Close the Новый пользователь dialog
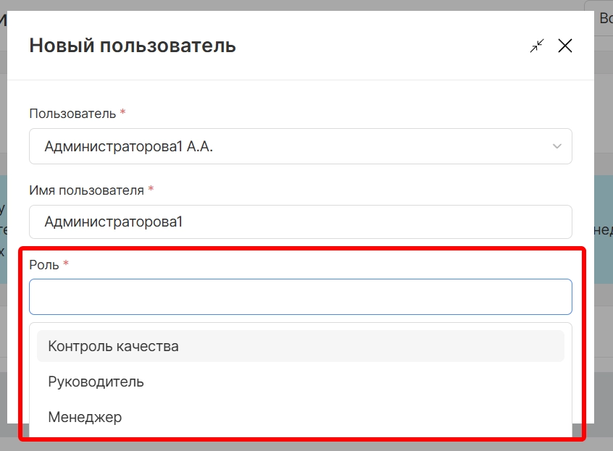 565,46
